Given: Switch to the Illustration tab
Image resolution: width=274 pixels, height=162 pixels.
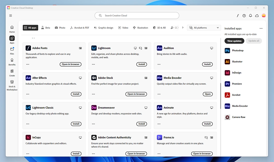Looking at the screenshot, I should (141, 28).
